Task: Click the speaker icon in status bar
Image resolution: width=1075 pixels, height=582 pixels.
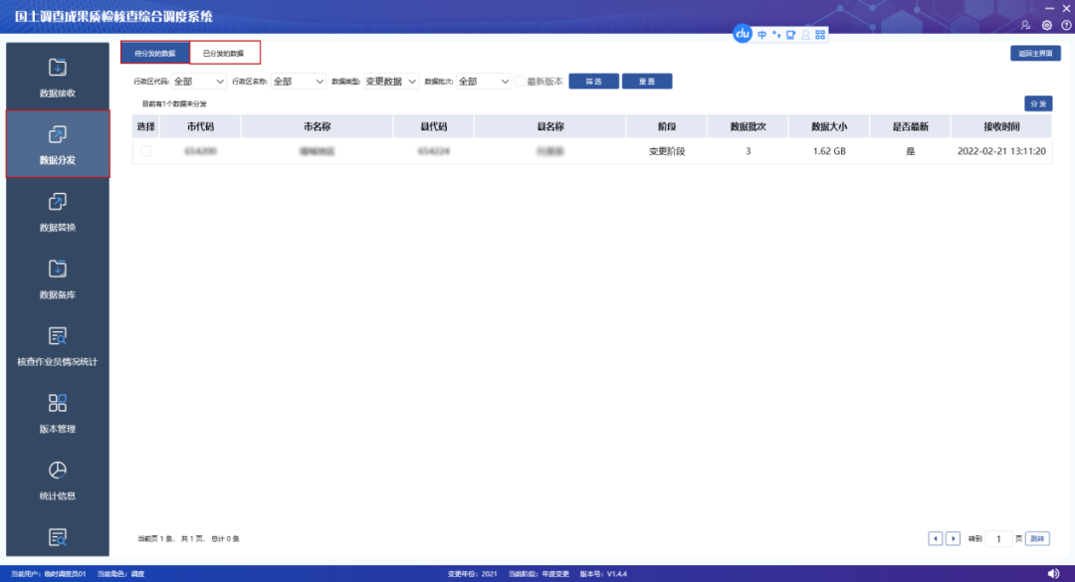Action: coord(1054,573)
